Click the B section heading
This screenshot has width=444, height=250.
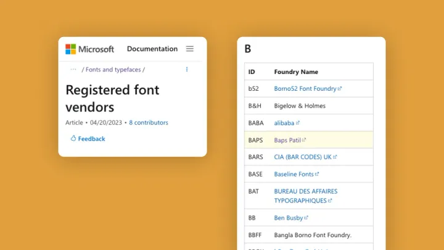click(248, 49)
